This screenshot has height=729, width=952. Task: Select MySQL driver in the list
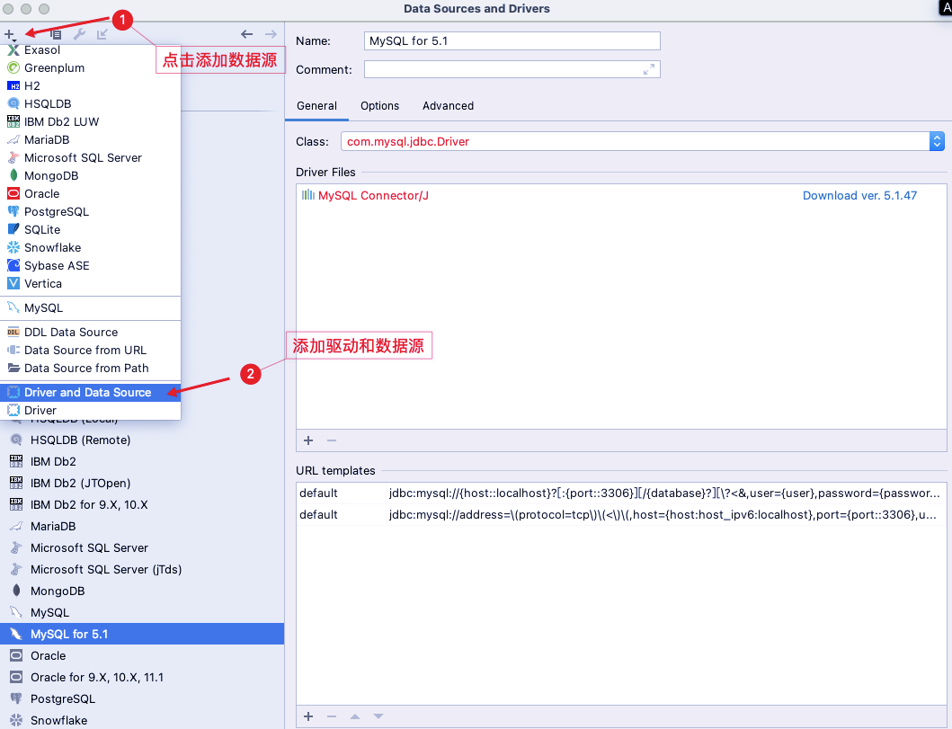click(x=142, y=612)
